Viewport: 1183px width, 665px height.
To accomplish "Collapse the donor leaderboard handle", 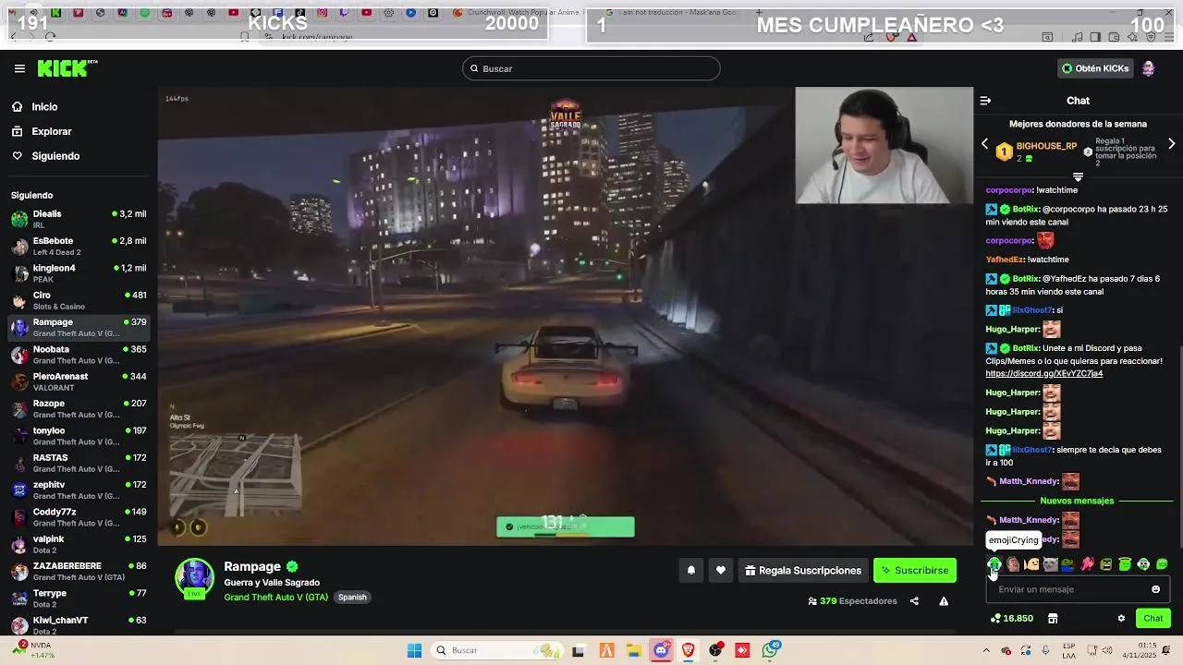I will 1078,176.
